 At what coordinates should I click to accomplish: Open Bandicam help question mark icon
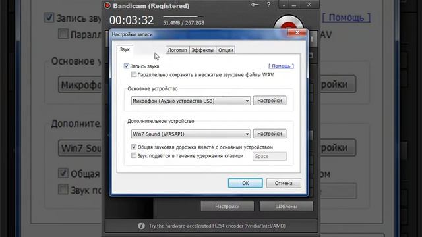(268, 5)
